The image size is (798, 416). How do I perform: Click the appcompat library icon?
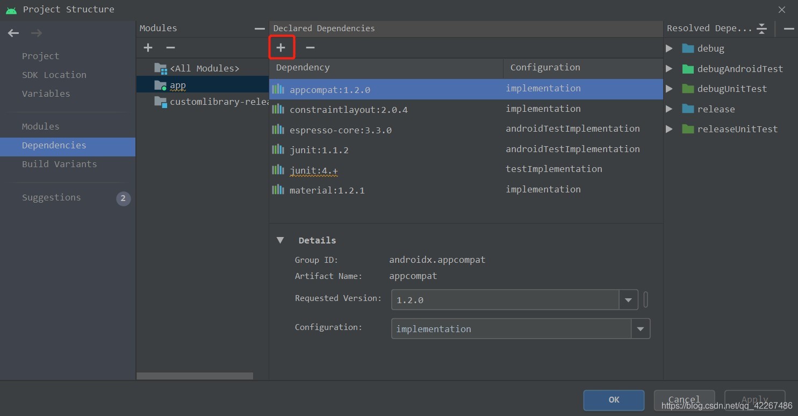click(x=278, y=89)
